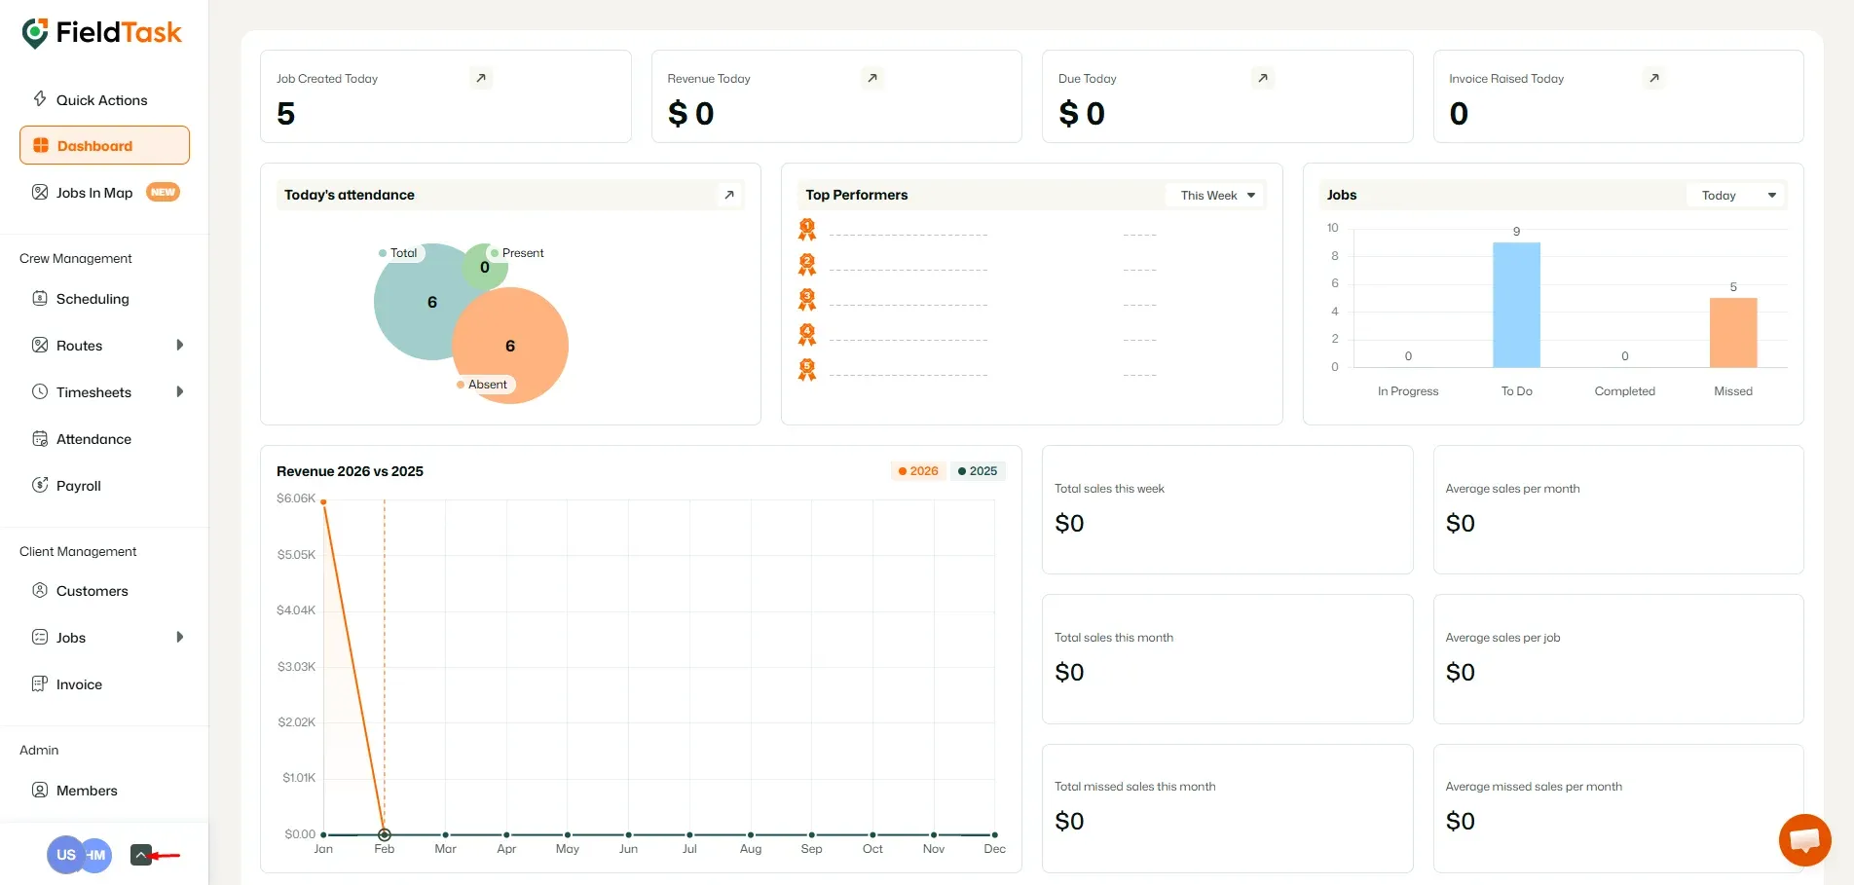
Task: Click the Timesheets clock icon
Action: [40, 391]
